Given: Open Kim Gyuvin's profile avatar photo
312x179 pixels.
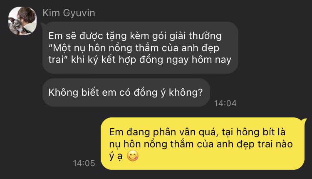Looking at the screenshot, I should coord(22,21).
